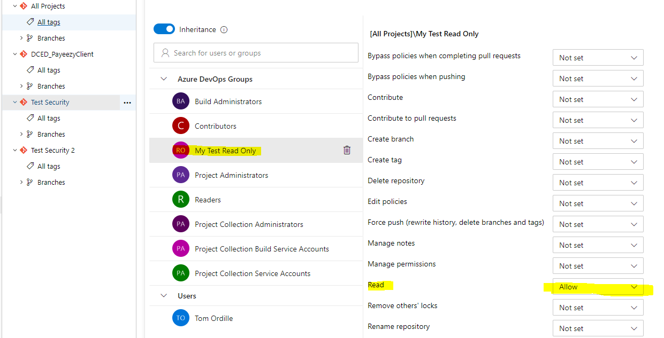
Task: Open the Inheritance info icon
Action: (224, 29)
